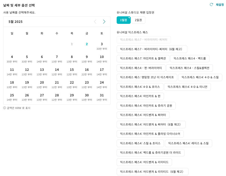Choose 익스프레스 패스4: 어드벤처 & 리미티드
Screen dimensions: 226x176
(144, 162)
